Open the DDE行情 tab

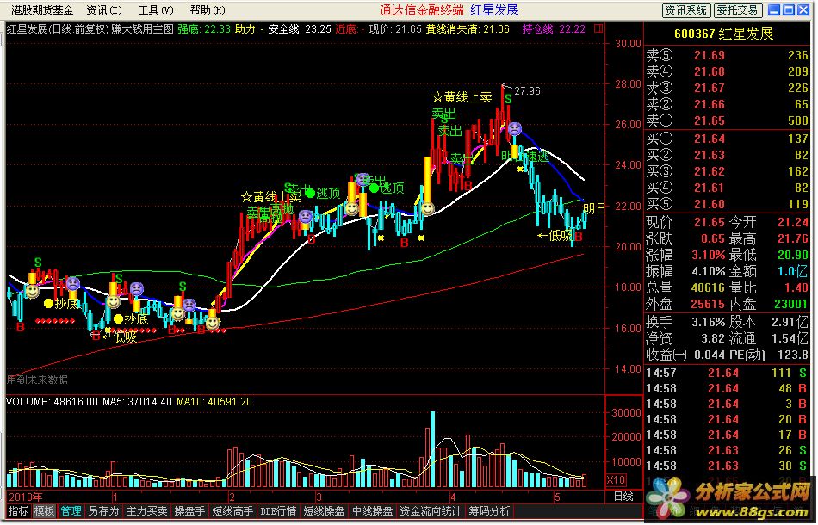tap(278, 511)
